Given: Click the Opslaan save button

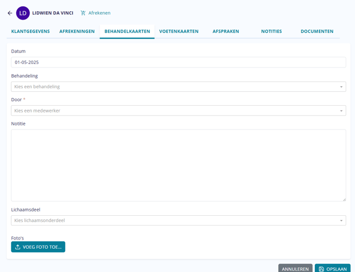Looking at the screenshot, I should pos(332,269).
